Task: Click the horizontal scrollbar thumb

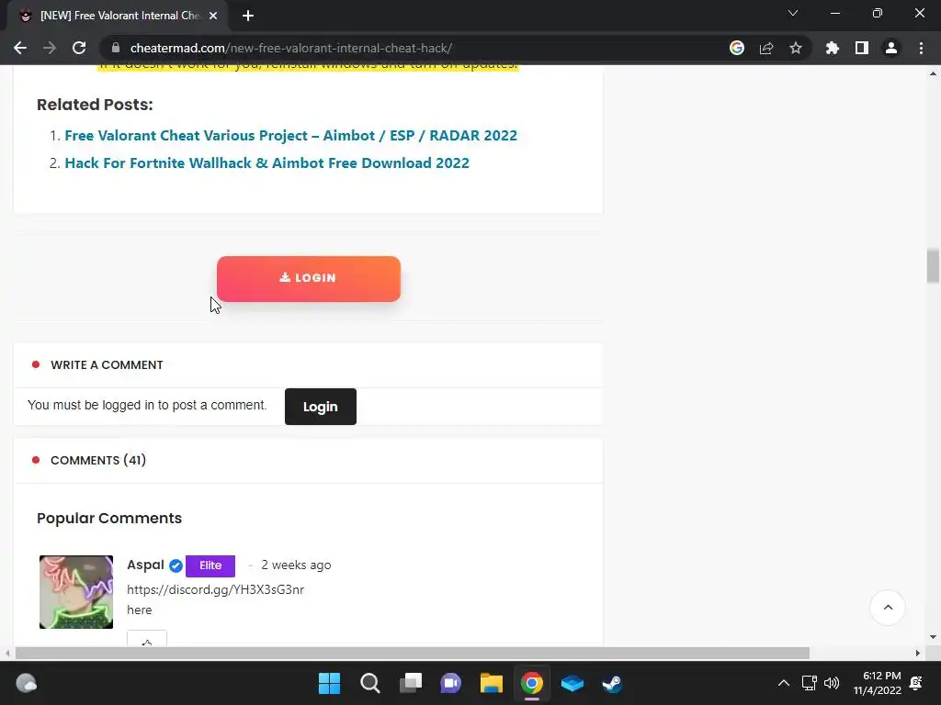Action: (x=413, y=653)
